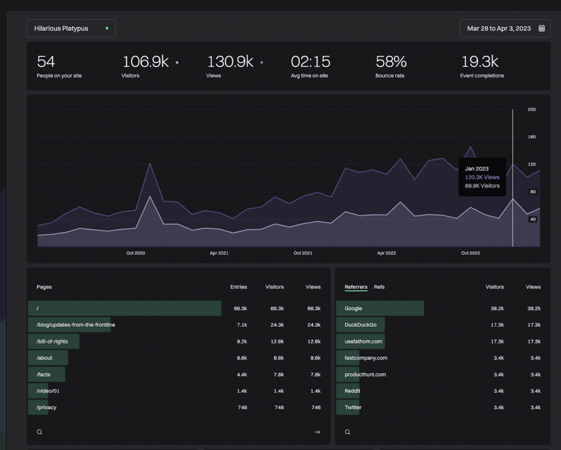Click the 120.3K Views text in tooltip
The height and width of the screenshot is (450, 561).
(482, 177)
